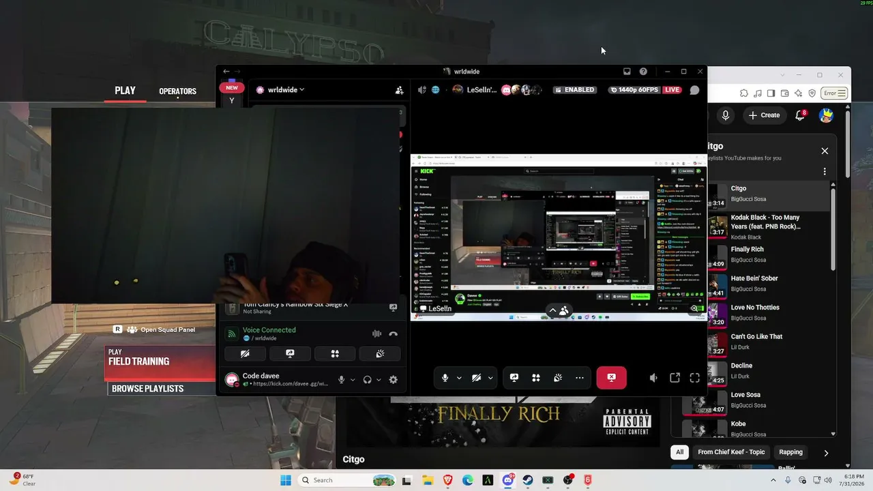873x491 pixels.
Task: Share screen from Voice Connected panel
Action: [x=290, y=354]
